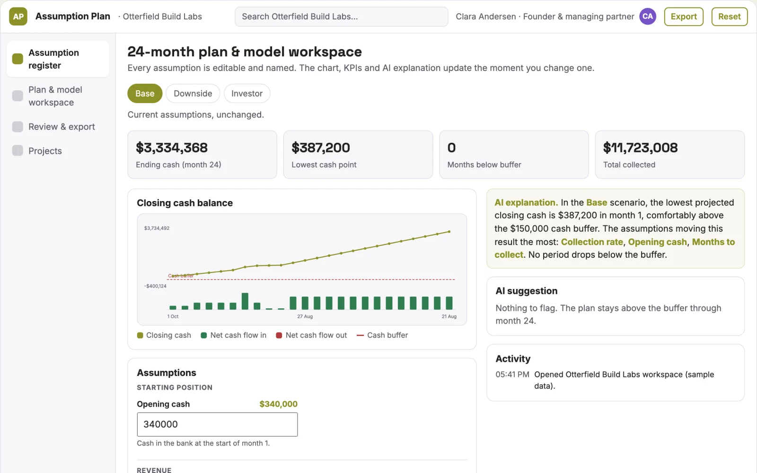Click the AI suggestion heading
The image size is (757, 473).
pyautogui.click(x=526, y=291)
